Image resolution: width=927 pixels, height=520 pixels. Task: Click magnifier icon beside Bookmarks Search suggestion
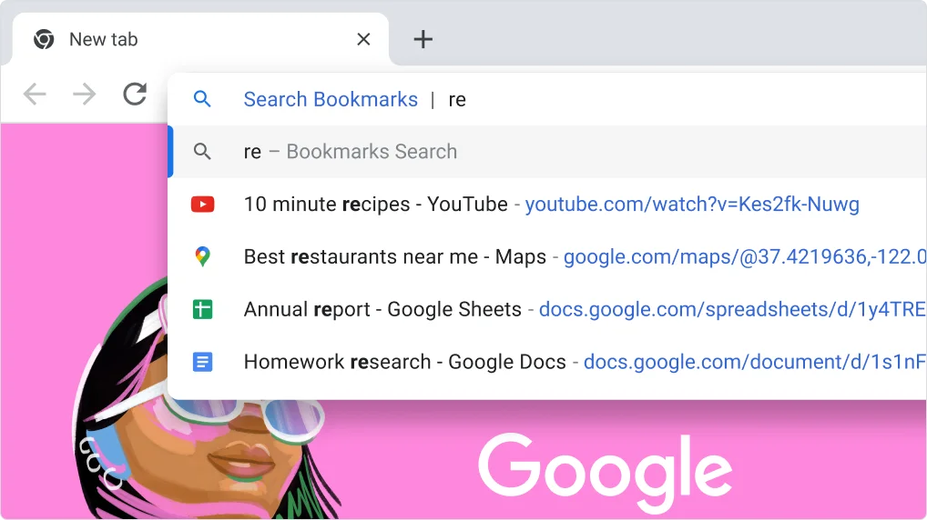(x=202, y=152)
